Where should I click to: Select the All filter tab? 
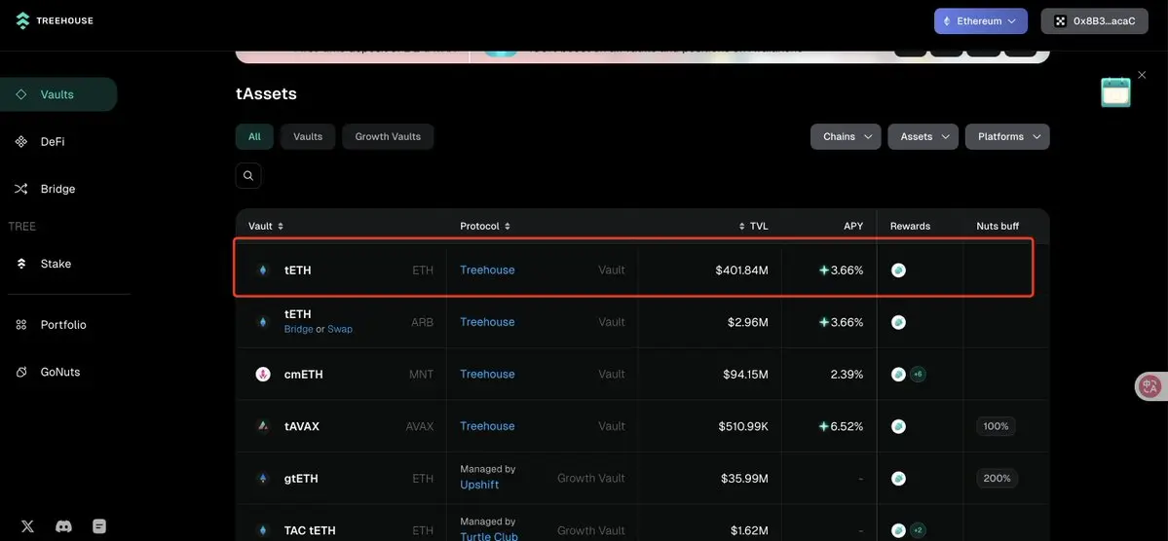tap(255, 137)
